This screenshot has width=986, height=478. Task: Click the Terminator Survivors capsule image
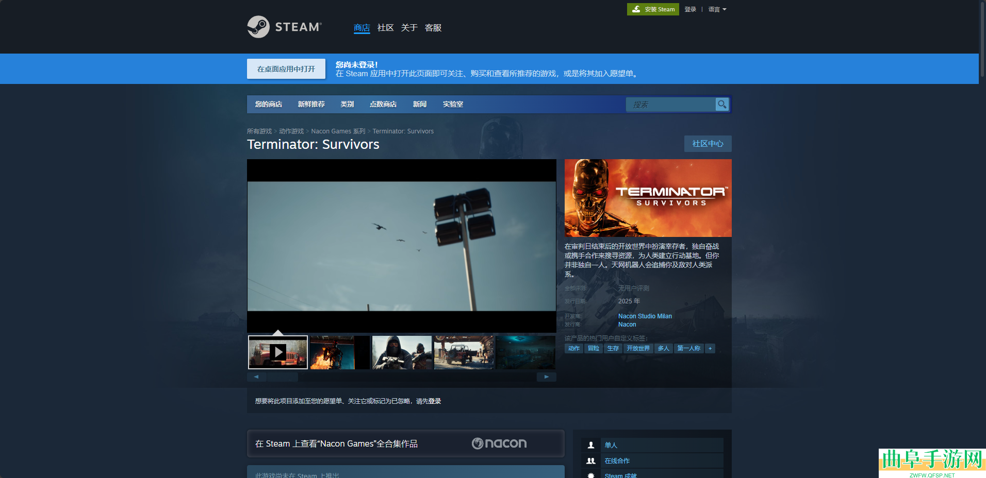click(x=648, y=198)
